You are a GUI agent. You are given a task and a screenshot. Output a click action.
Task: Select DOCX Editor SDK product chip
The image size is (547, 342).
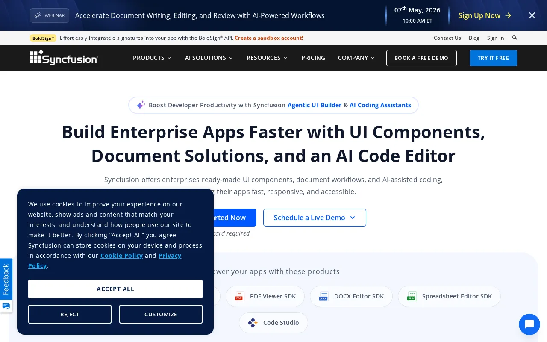[x=351, y=296]
